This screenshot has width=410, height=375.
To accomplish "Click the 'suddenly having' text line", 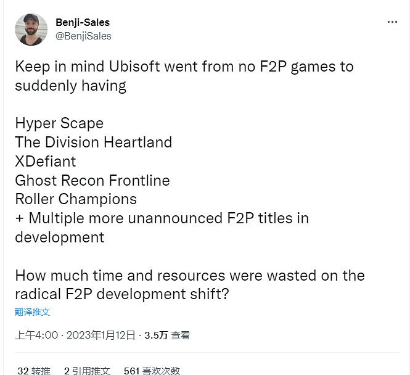I will (x=70, y=85).
